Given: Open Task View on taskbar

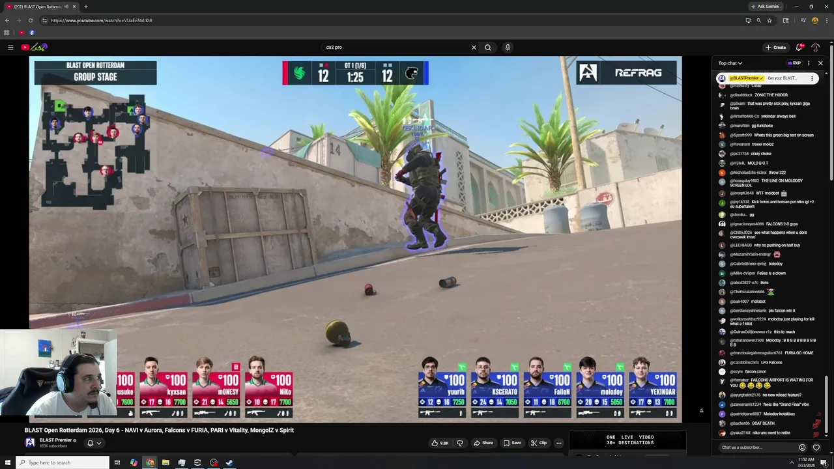Looking at the screenshot, I should tap(117, 462).
